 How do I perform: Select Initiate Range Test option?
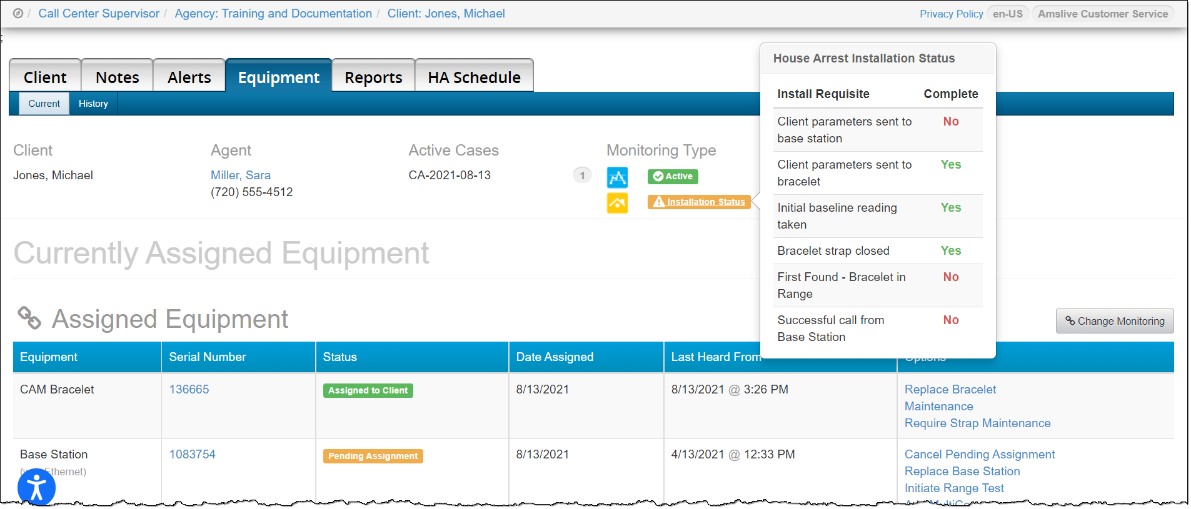953,488
